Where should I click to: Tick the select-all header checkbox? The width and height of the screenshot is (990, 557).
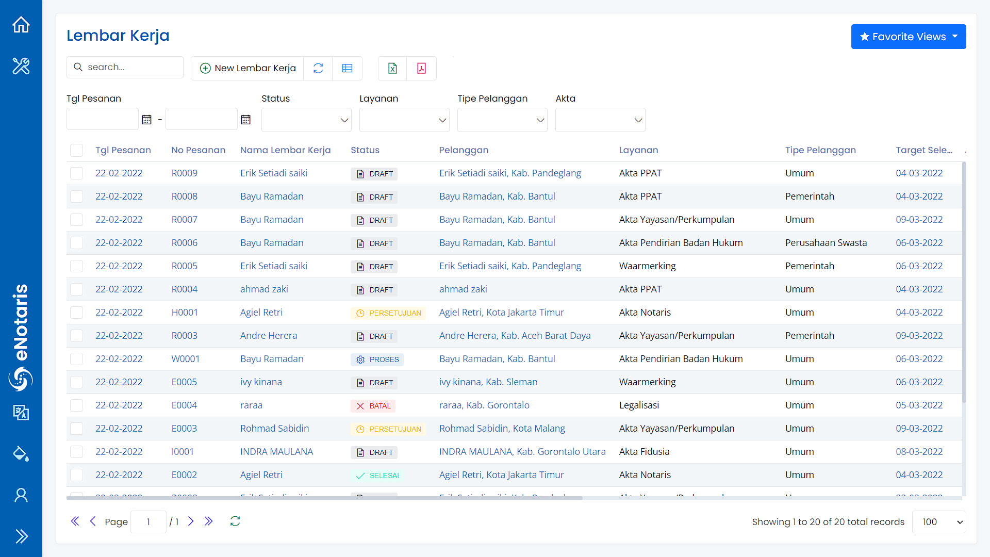(76, 150)
